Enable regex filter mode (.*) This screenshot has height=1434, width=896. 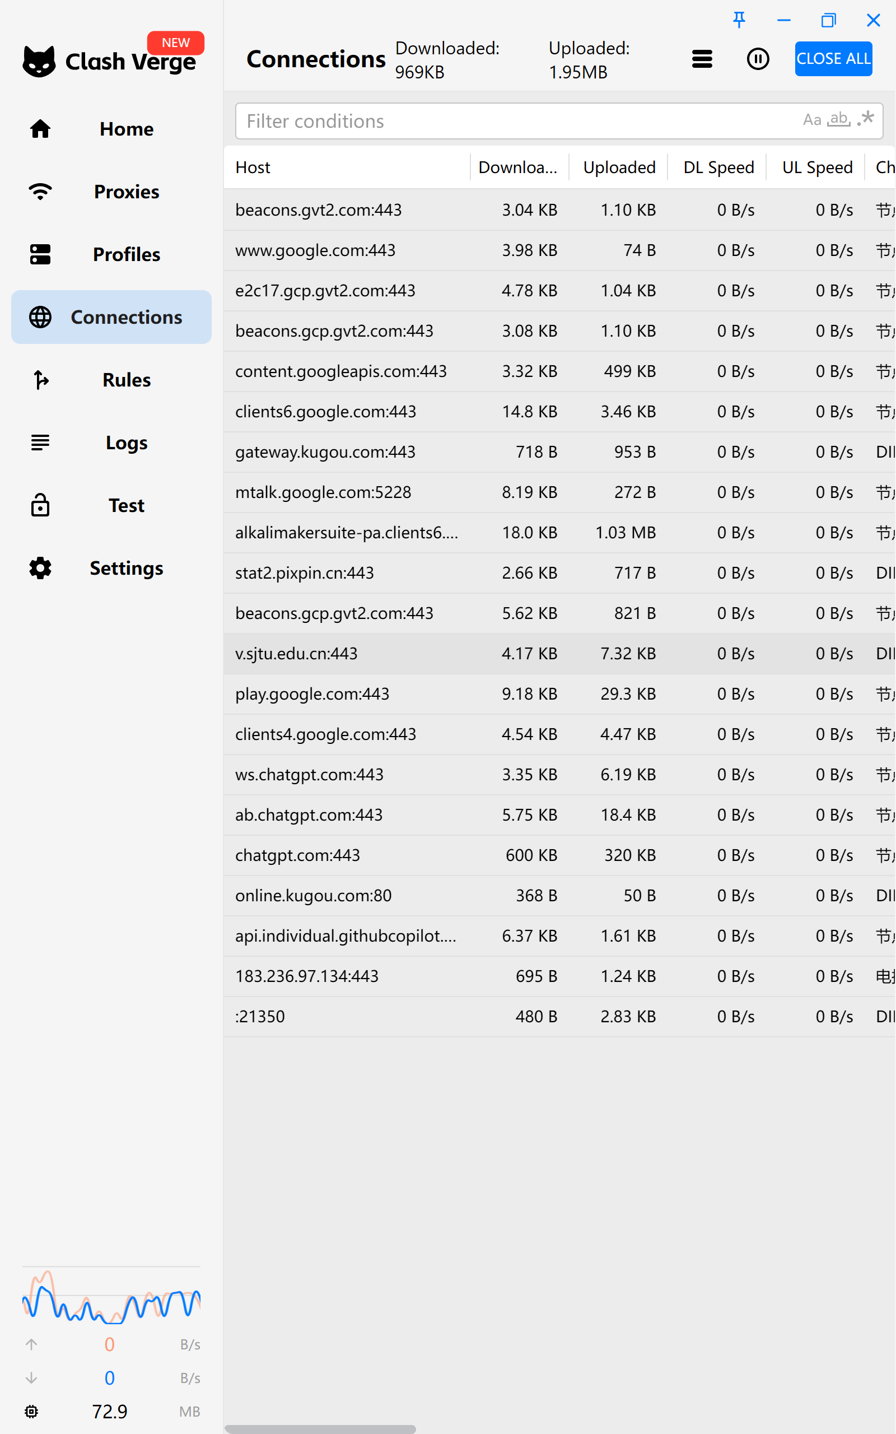tap(865, 118)
